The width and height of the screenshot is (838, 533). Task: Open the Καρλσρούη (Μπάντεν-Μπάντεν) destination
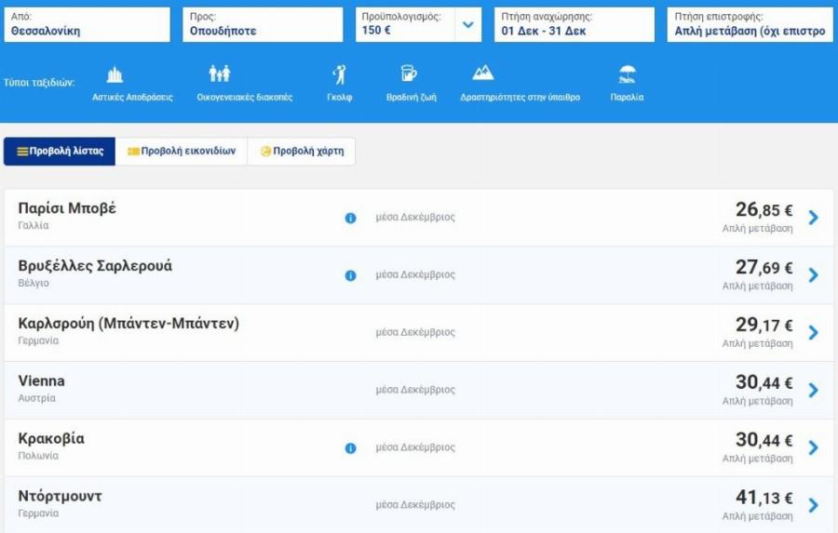point(128,324)
